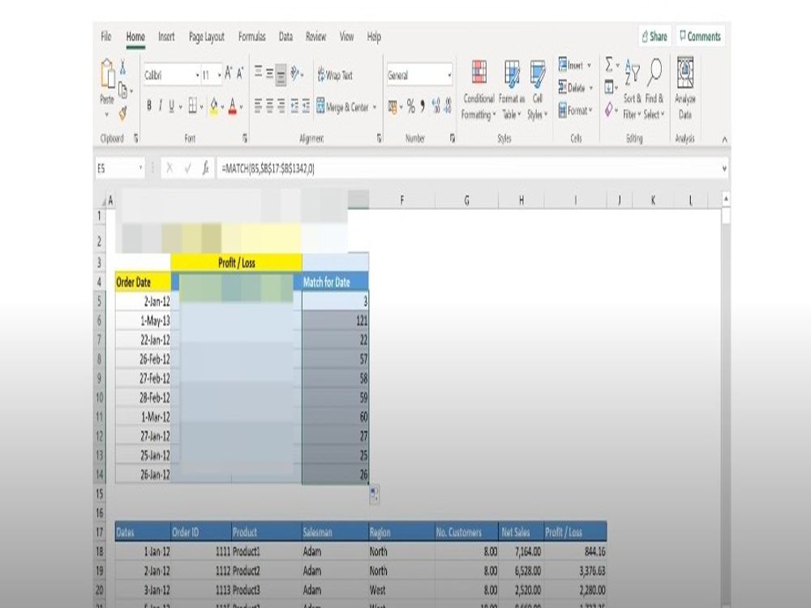Switch to the Insert tab
This screenshot has height=608, width=811.
click(x=166, y=36)
